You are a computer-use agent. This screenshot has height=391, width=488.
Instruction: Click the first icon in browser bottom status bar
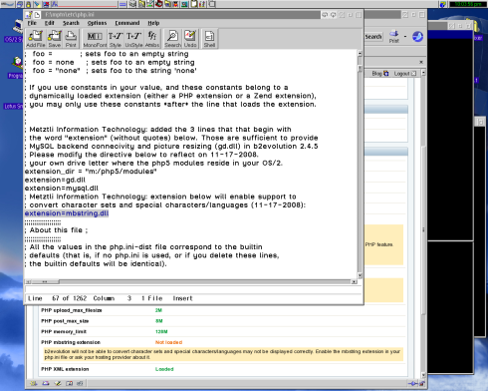[x=34, y=383]
